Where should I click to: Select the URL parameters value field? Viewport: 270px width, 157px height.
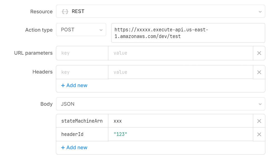click(x=181, y=53)
